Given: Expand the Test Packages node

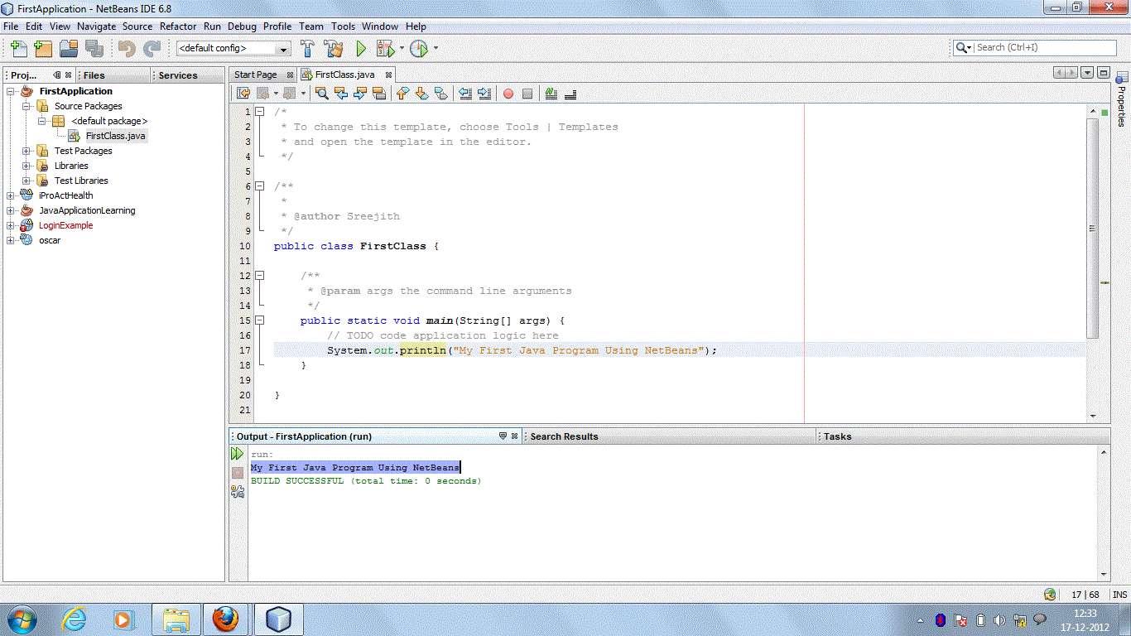Looking at the screenshot, I should (x=26, y=151).
